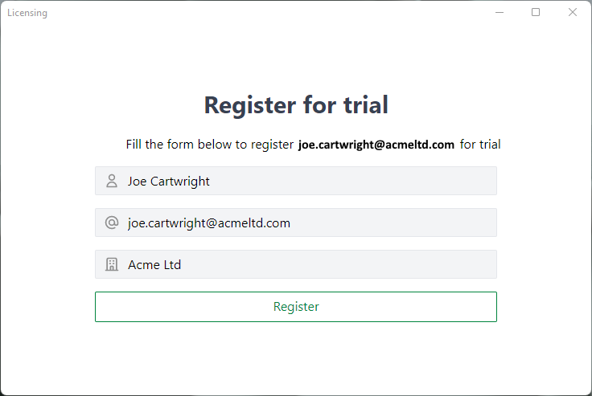Click the Licensing window title text
Image resolution: width=592 pixels, height=396 pixels.
pyautogui.click(x=27, y=13)
